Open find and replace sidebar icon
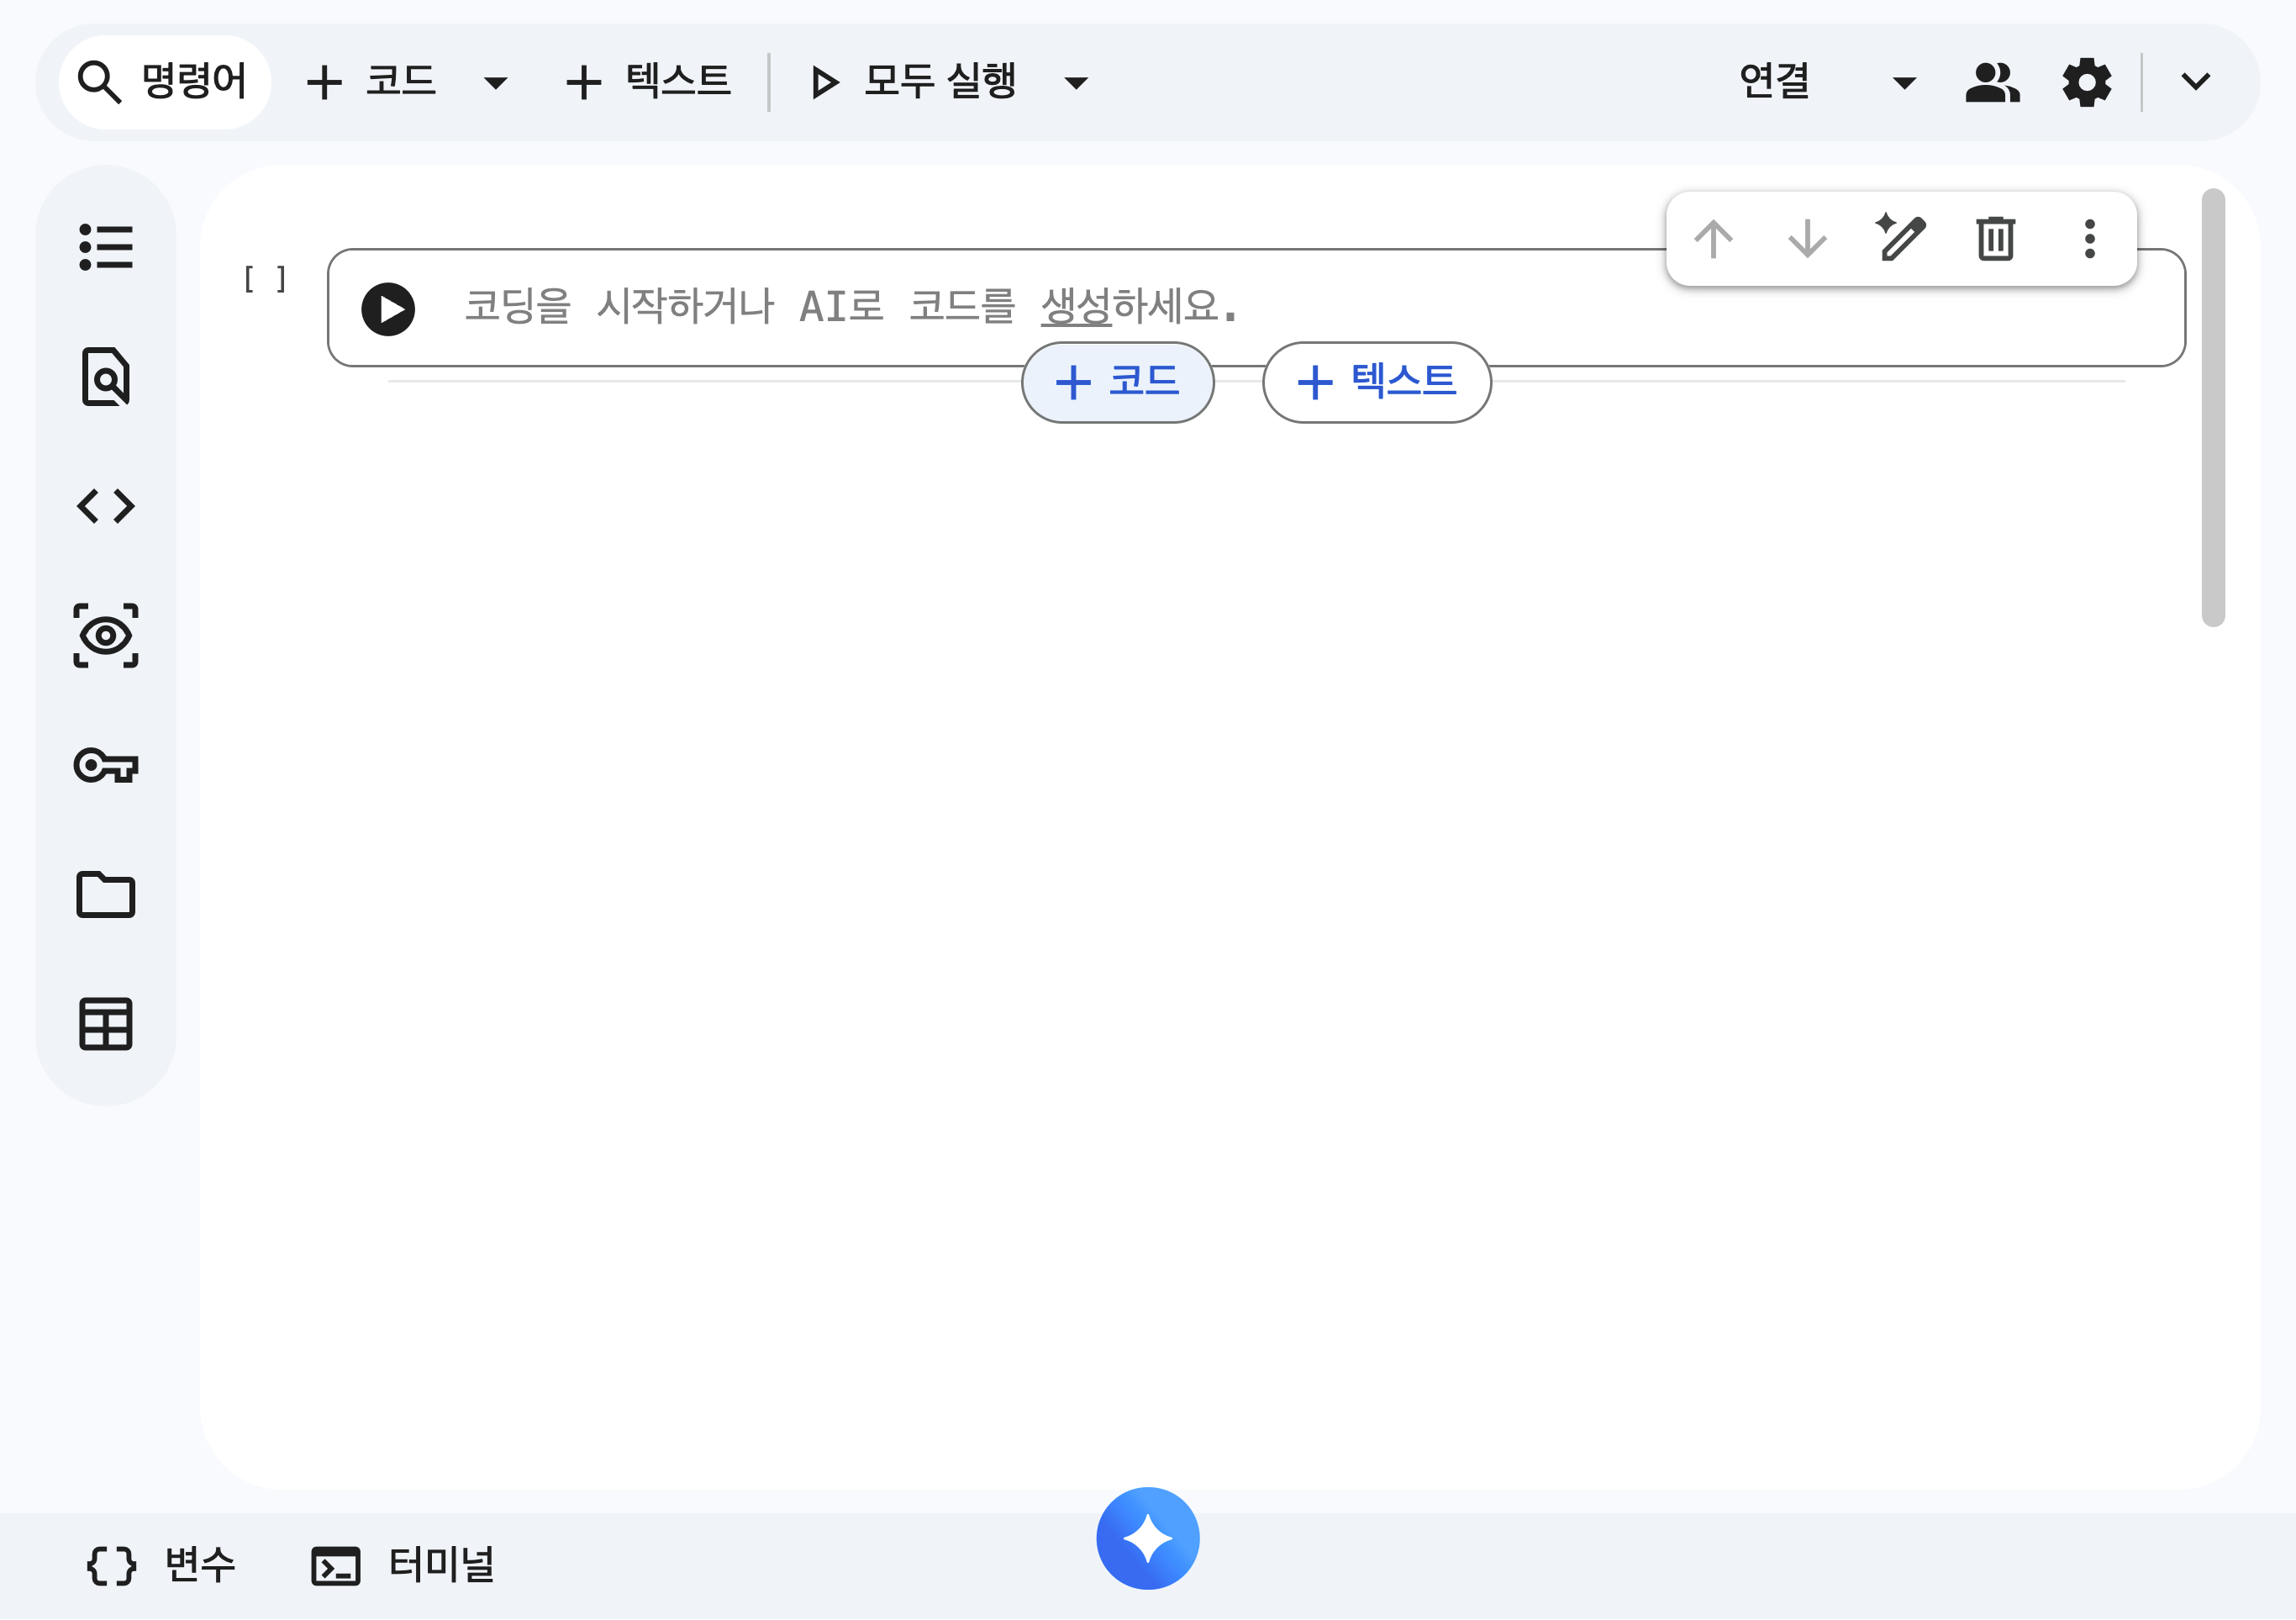 tap(106, 377)
